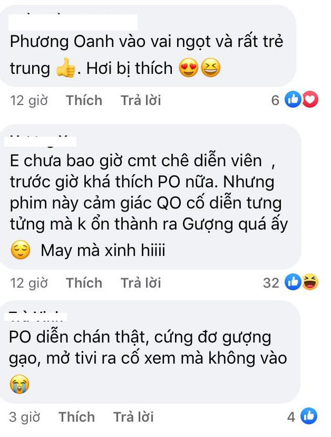331x437 pixels.
Task: Reply to the first comment via Trả lời
Action: point(141,100)
